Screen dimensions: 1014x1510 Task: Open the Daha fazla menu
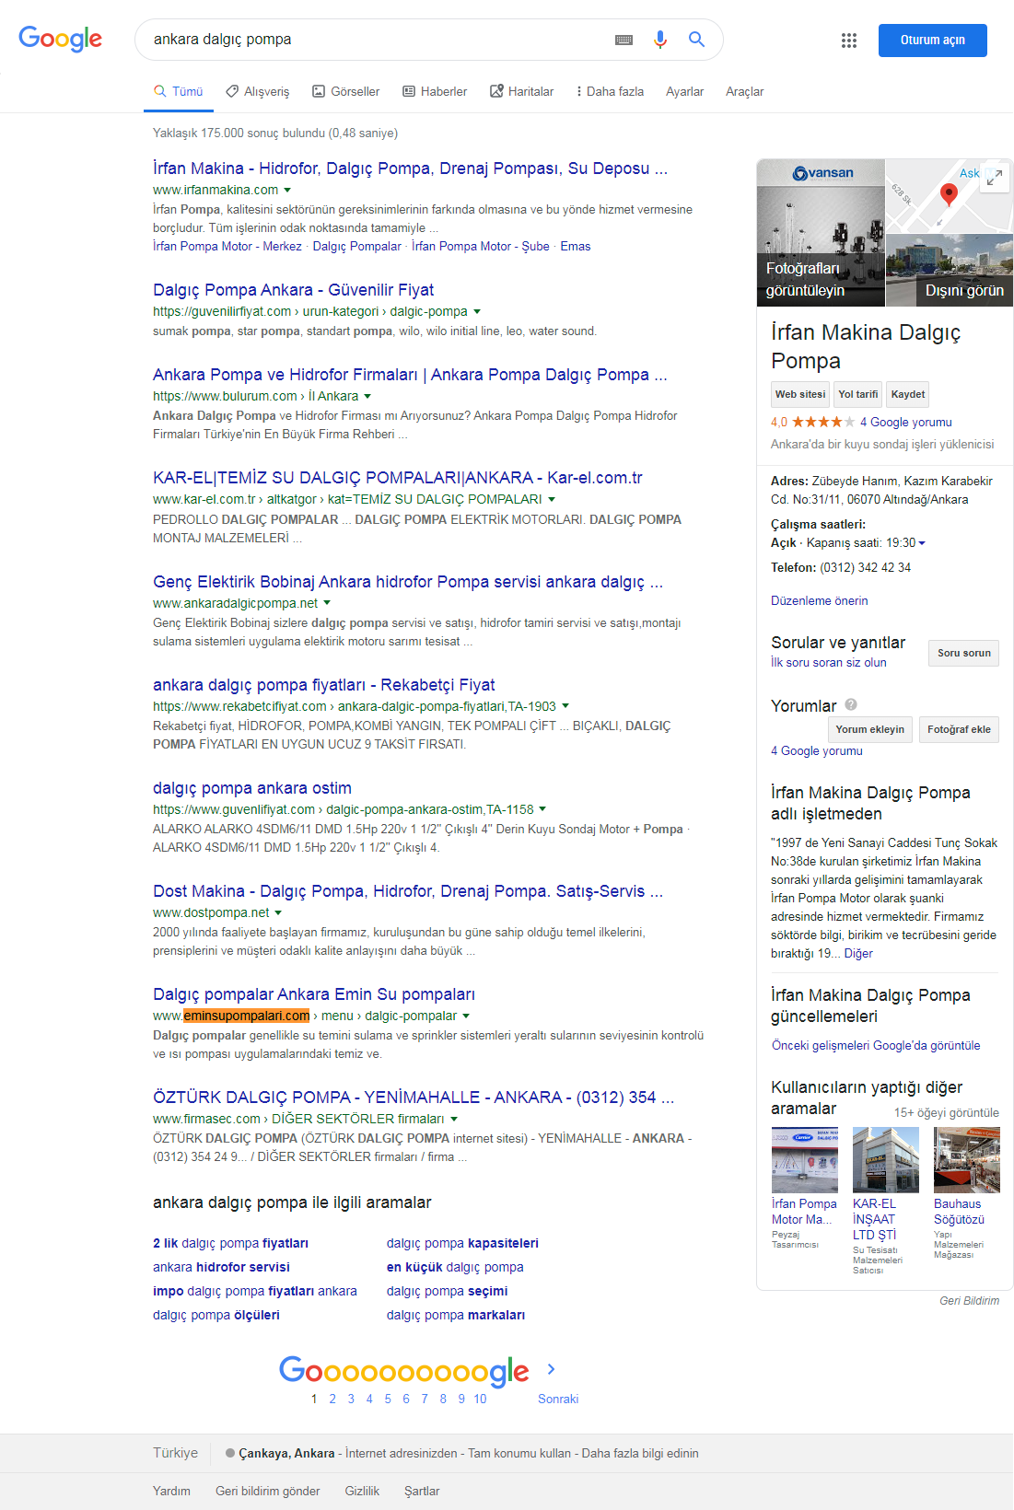pyautogui.click(x=610, y=91)
